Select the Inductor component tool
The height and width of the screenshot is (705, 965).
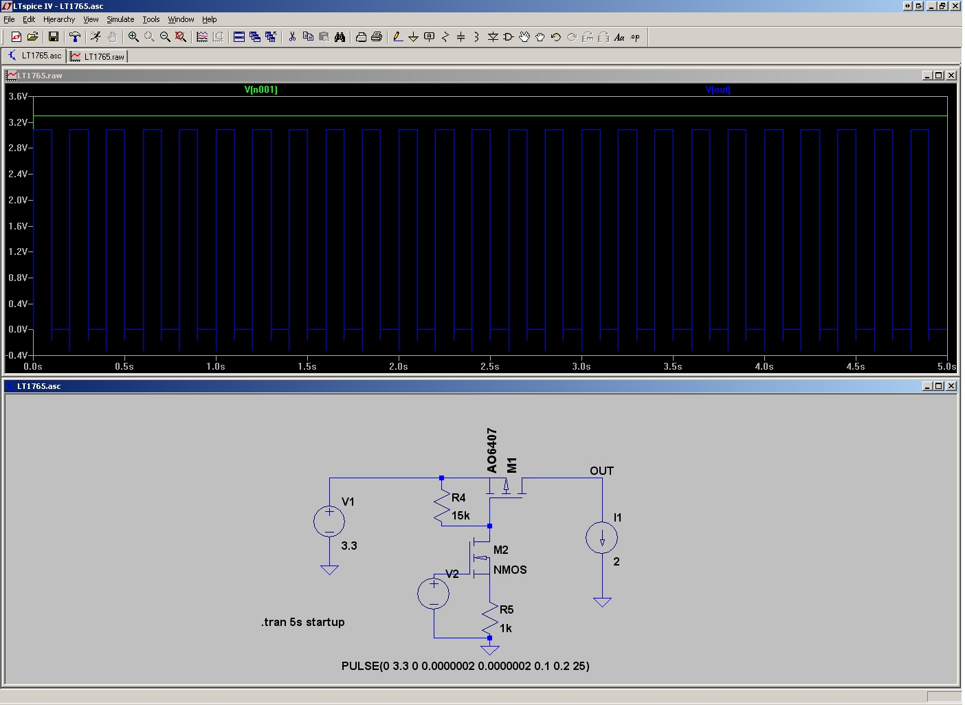click(477, 37)
